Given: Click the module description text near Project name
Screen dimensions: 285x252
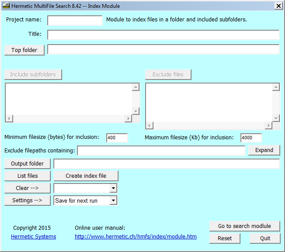Looking at the screenshot, I should [177, 20].
